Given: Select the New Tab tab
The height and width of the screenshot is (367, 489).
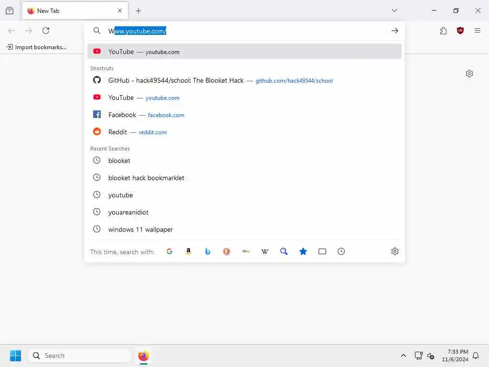Looking at the screenshot, I should click(75, 11).
